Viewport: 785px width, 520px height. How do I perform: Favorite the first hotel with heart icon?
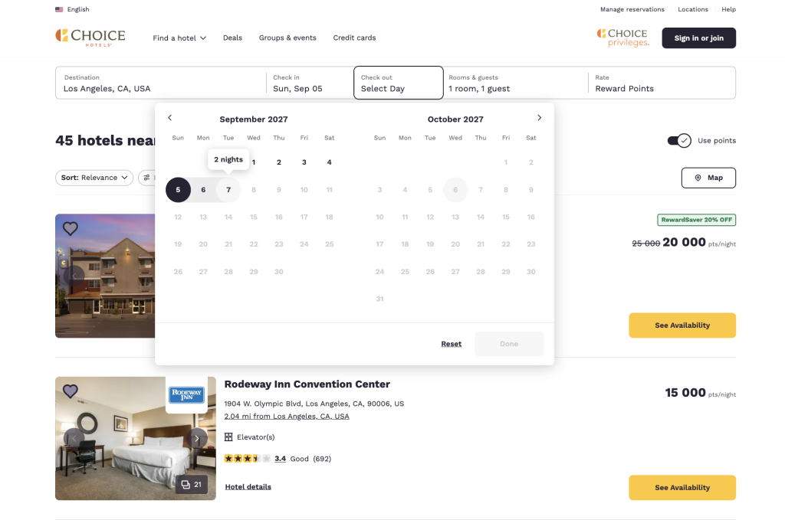coord(70,228)
